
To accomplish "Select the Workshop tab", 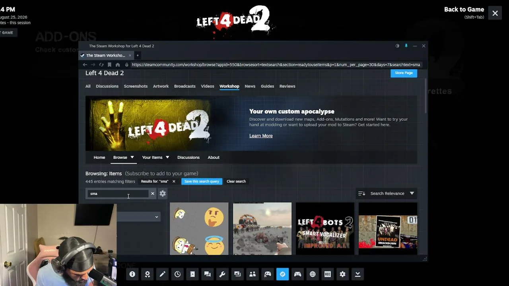I will (x=229, y=86).
